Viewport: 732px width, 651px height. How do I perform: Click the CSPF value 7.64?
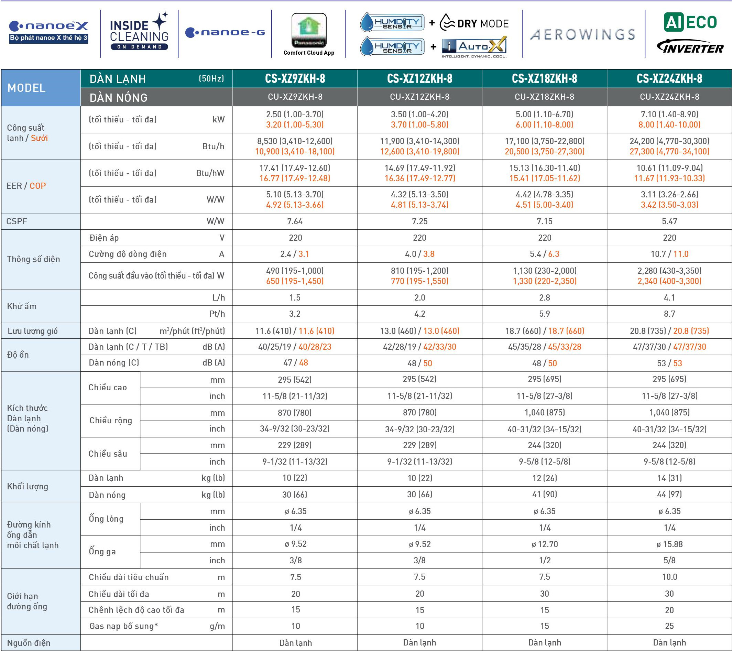(295, 221)
